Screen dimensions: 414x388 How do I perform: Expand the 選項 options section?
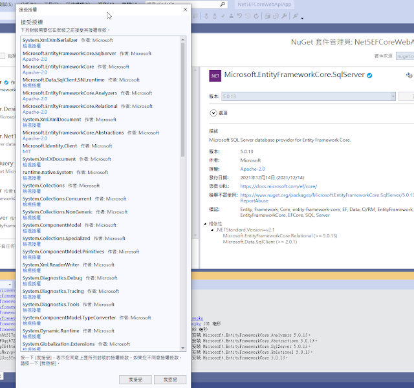pyautogui.click(x=213, y=113)
